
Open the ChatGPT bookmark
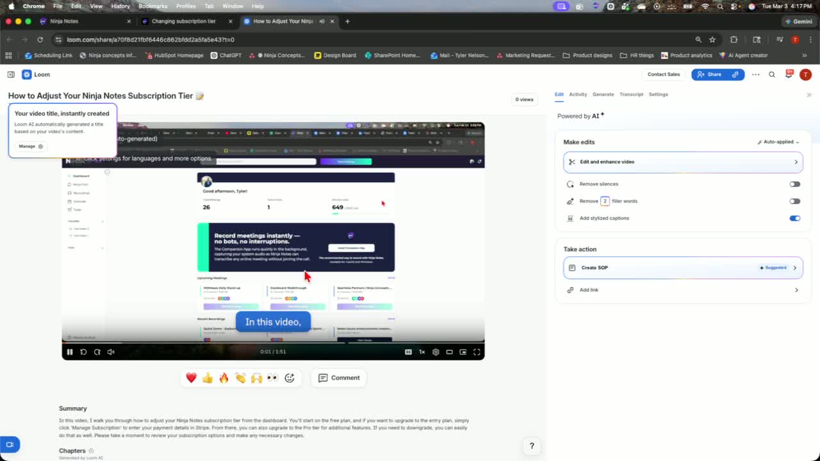[x=225, y=56]
